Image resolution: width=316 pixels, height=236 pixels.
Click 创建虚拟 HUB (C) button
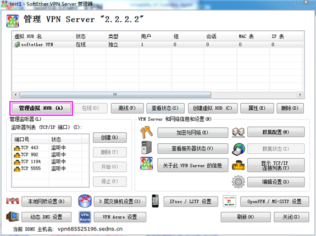coord(213,109)
